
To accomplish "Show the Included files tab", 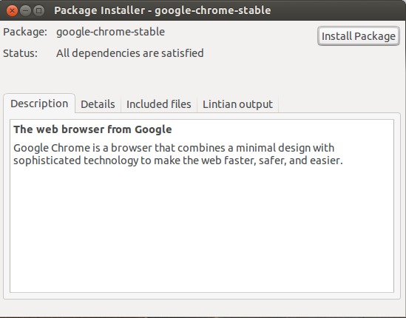I will click(x=159, y=104).
